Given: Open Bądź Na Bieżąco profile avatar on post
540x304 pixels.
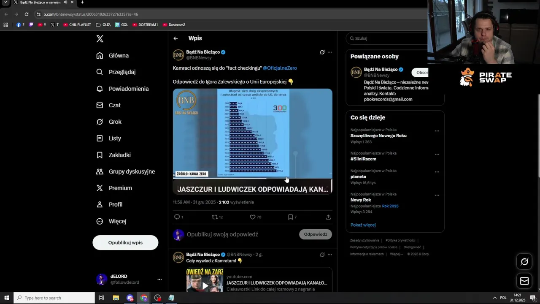Looking at the screenshot, I should click(178, 55).
